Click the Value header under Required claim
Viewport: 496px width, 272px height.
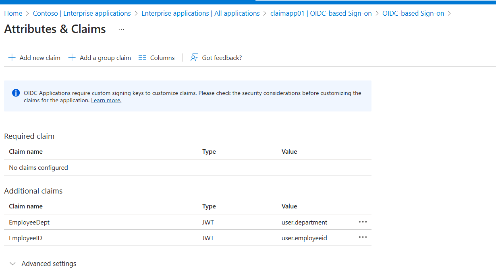[x=289, y=151]
